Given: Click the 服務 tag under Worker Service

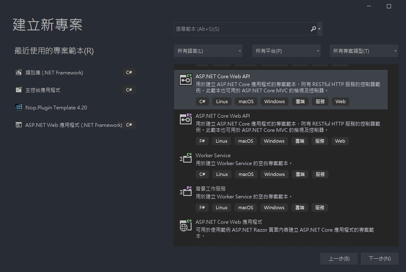Looking at the screenshot, I should click(x=320, y=174).
